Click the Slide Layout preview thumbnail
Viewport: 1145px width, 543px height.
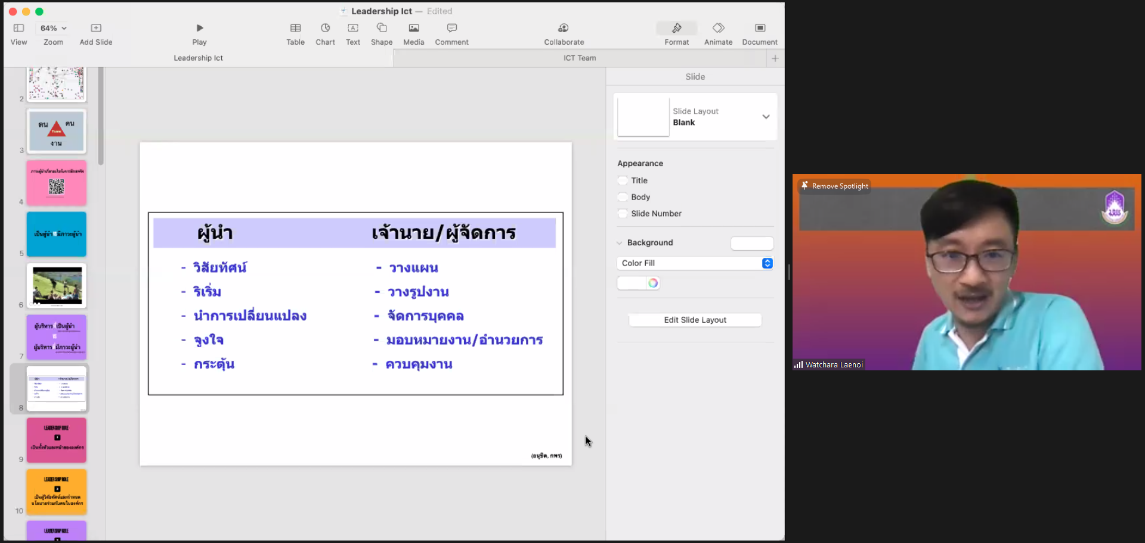(x=643, y=117)
